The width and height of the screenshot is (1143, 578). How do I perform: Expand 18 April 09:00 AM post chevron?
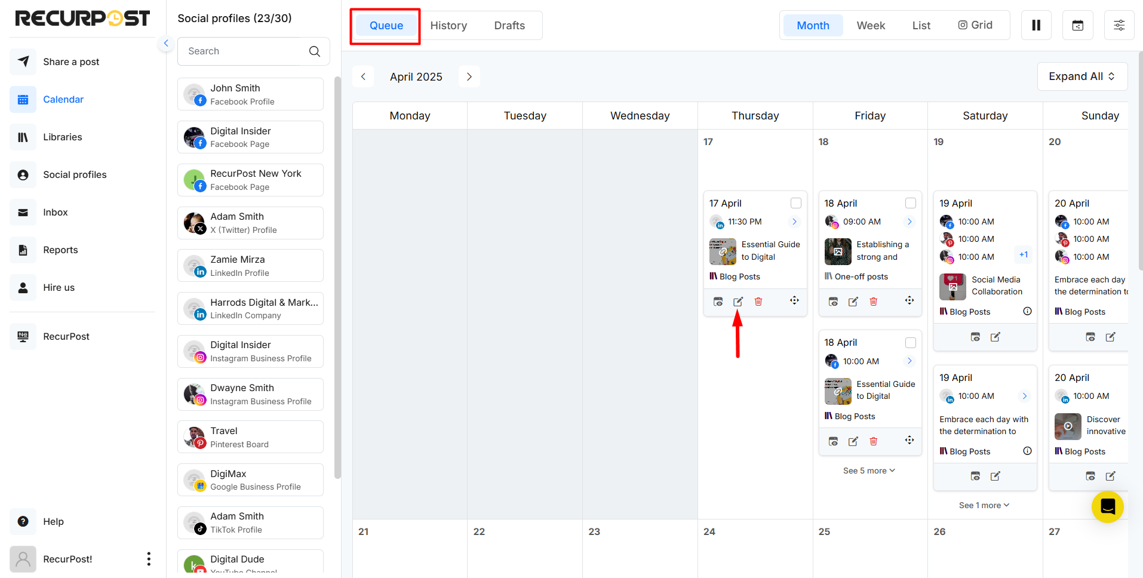point(910,222)
